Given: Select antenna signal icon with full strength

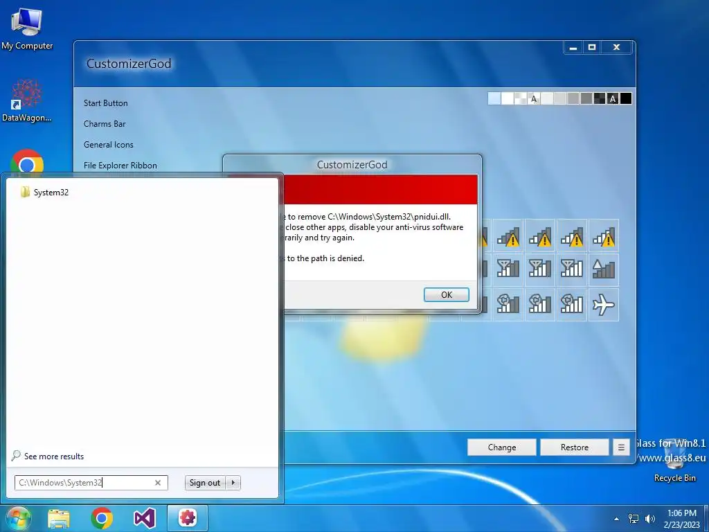Looking at the screenshot, I should click(x=572, y=269).
